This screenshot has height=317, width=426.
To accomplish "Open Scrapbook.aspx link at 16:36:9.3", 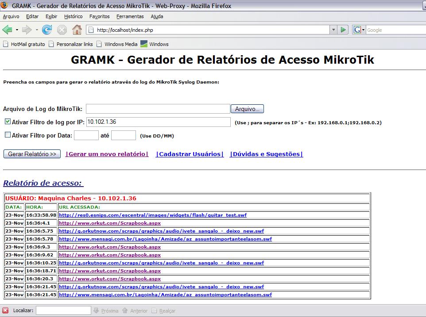I will click(x=110, y=247).
